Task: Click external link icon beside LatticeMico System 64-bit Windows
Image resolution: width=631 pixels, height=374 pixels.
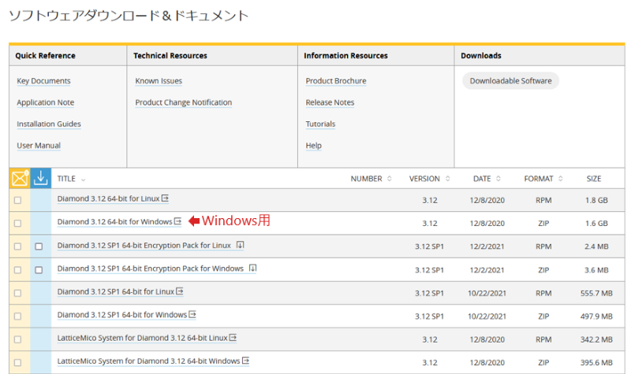Action: point(245,361)
